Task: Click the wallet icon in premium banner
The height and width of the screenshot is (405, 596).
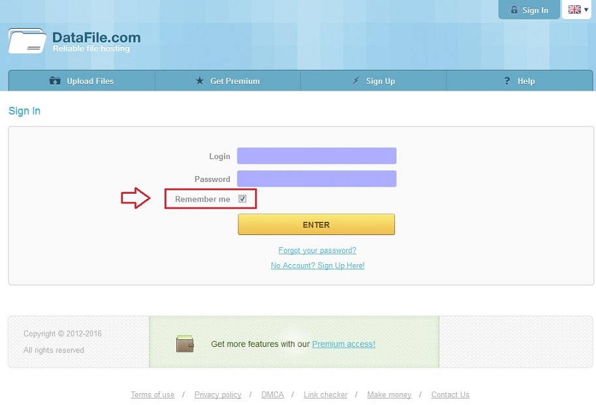Action: click(185, 344)
